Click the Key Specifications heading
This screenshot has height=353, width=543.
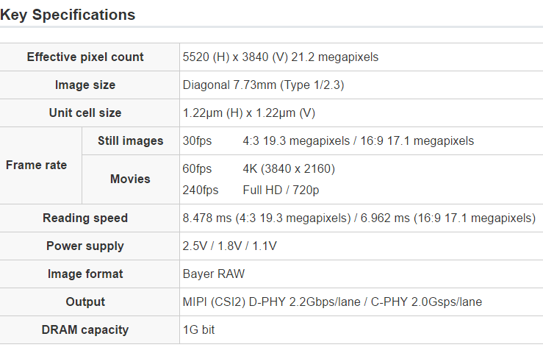click(68, 15)
